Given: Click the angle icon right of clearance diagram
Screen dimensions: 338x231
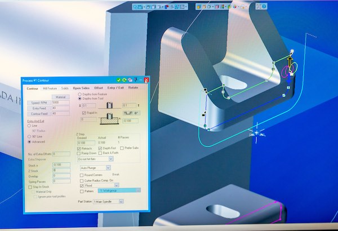Looking at the screenshot, I should [x=134, y=113].
